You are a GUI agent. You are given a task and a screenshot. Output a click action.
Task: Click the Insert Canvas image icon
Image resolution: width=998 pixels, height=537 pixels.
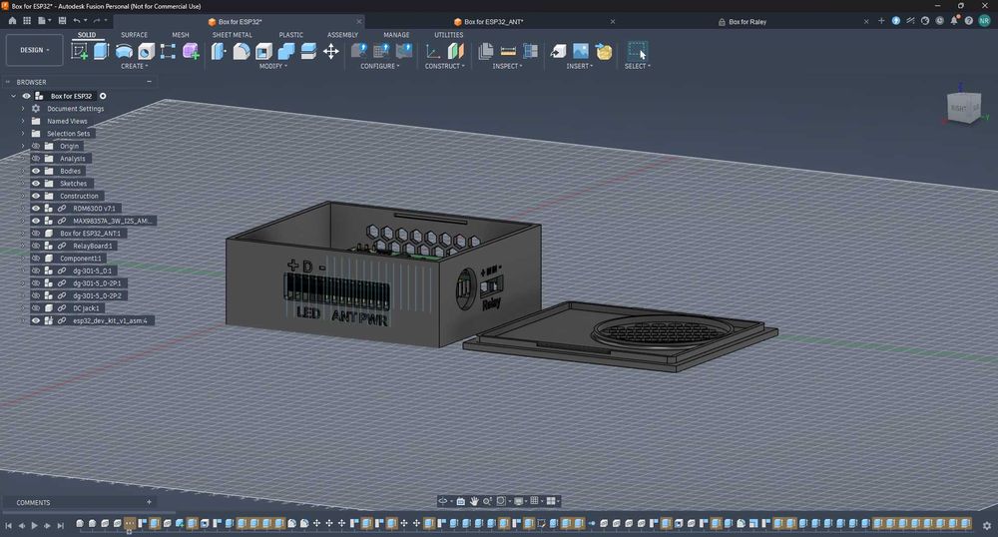(581, 51)
